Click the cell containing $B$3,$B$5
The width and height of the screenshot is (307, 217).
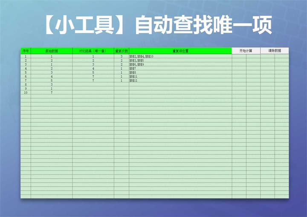(136, 61)
